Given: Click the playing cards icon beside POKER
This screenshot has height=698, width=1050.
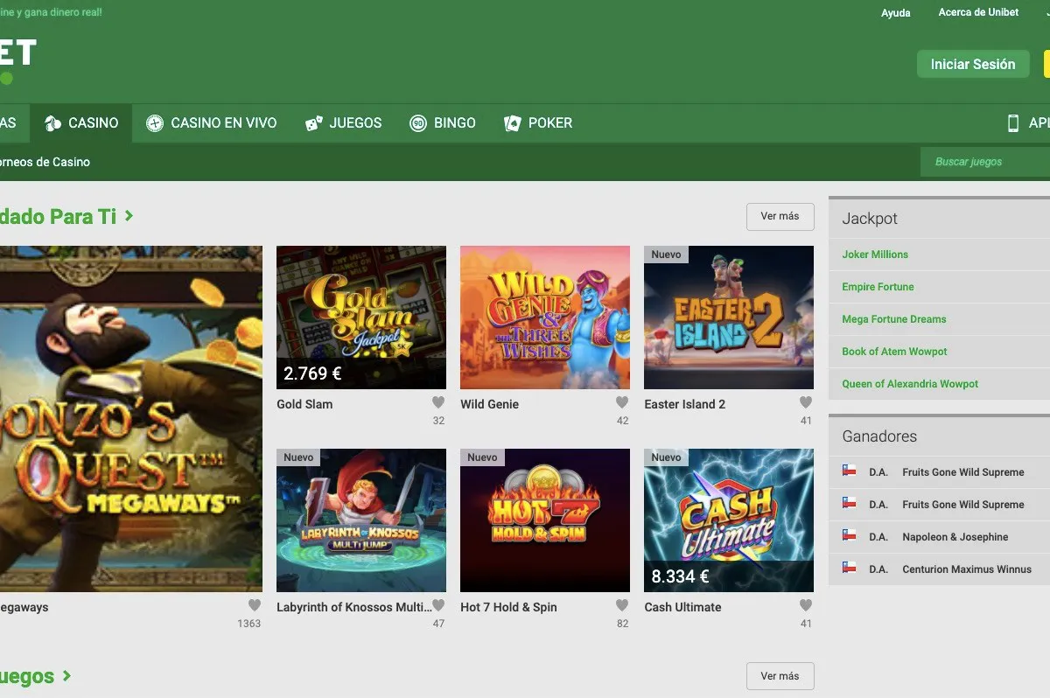Looking at the screenshot, I should click(x=513, y=123).
